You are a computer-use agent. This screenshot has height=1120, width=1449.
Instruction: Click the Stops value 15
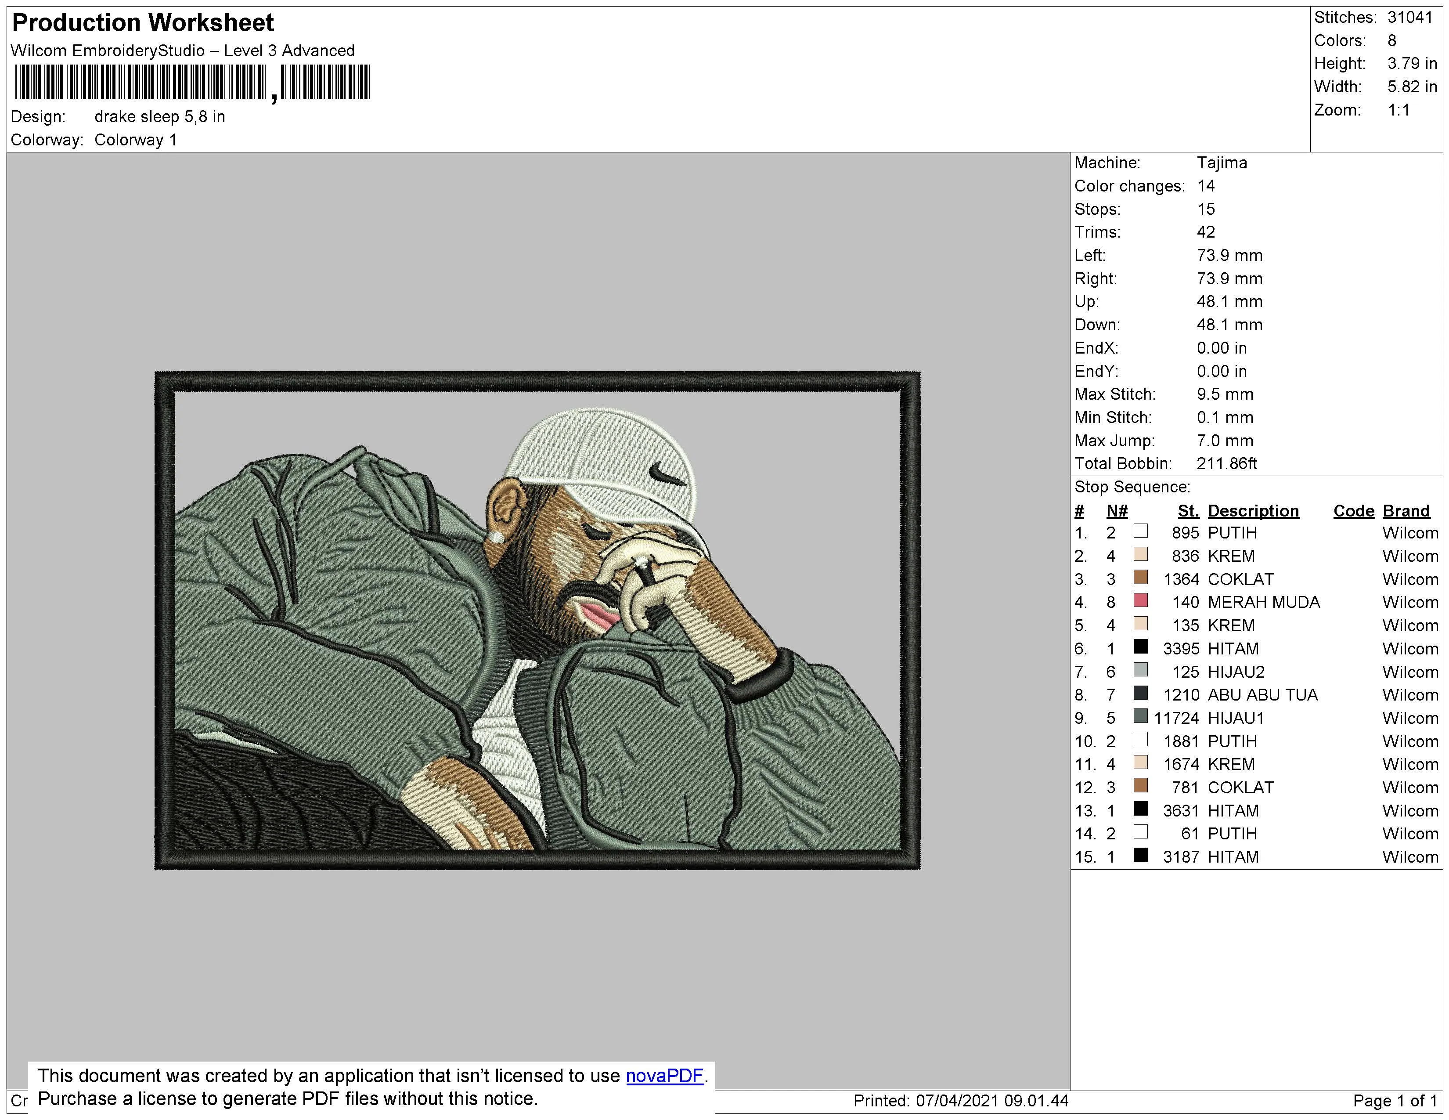(1205, 209)
